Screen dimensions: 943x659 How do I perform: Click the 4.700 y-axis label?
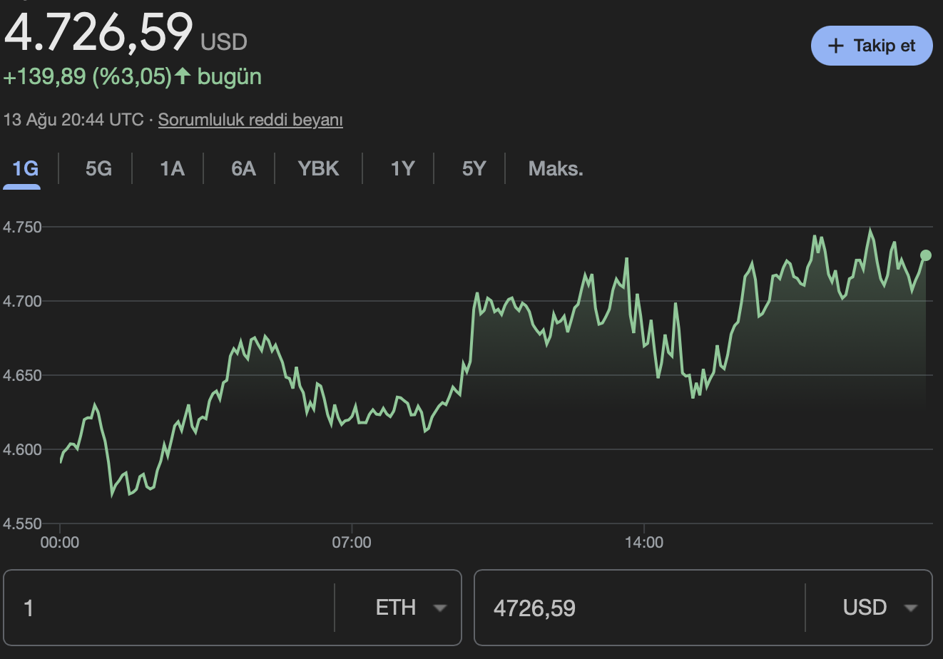(x=22, y=301)
